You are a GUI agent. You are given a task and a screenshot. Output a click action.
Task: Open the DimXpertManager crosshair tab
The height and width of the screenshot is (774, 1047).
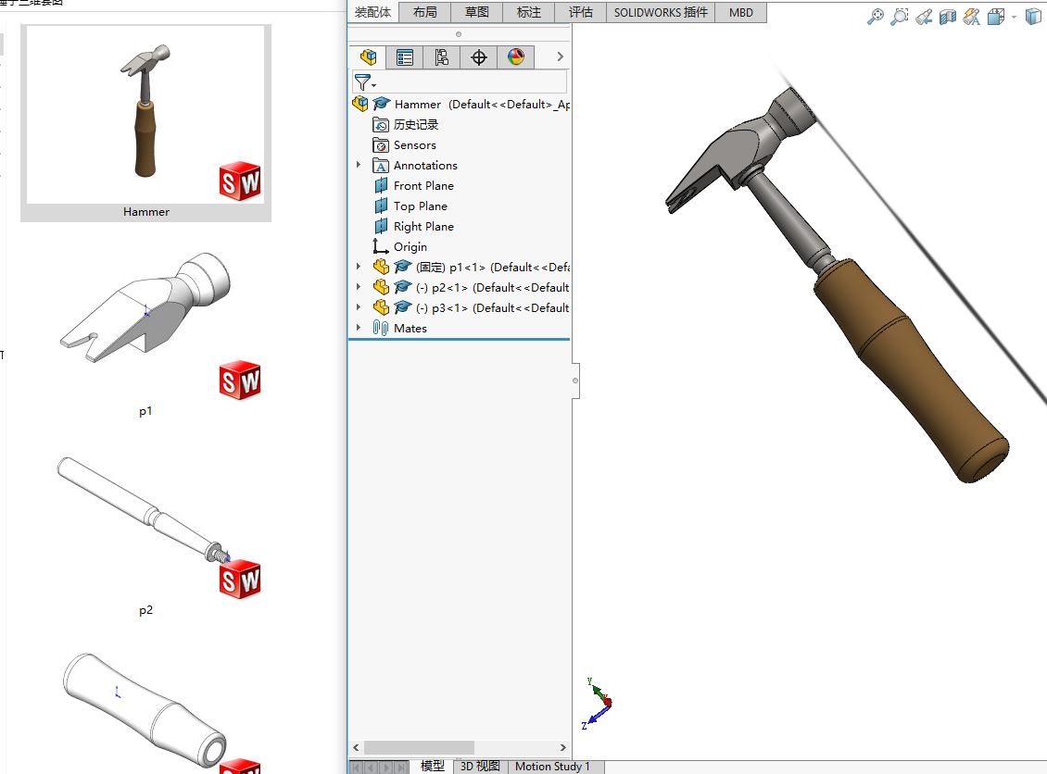point(479,57)
